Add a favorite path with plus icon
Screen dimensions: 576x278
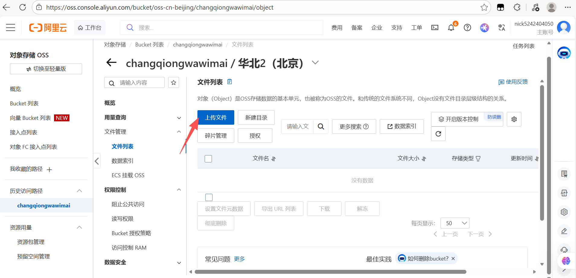pyautogui.click(x=50, y=170)
